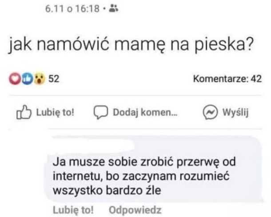Screen dimensions: 271x217
Task: Like the post via Lubię to! label
Action: (55, 112)
